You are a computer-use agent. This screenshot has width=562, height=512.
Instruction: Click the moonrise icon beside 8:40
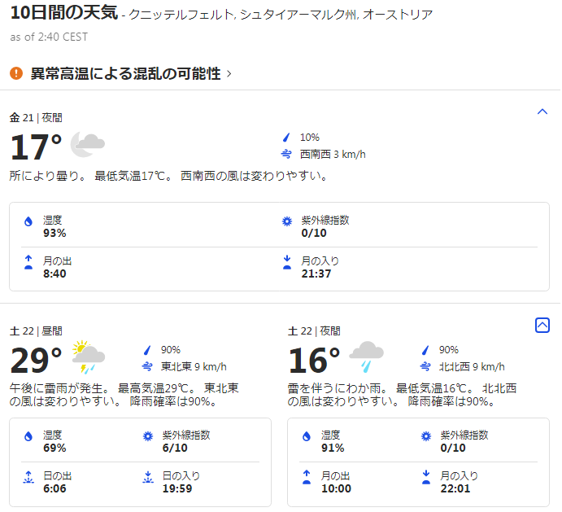(x=28, y=262)
